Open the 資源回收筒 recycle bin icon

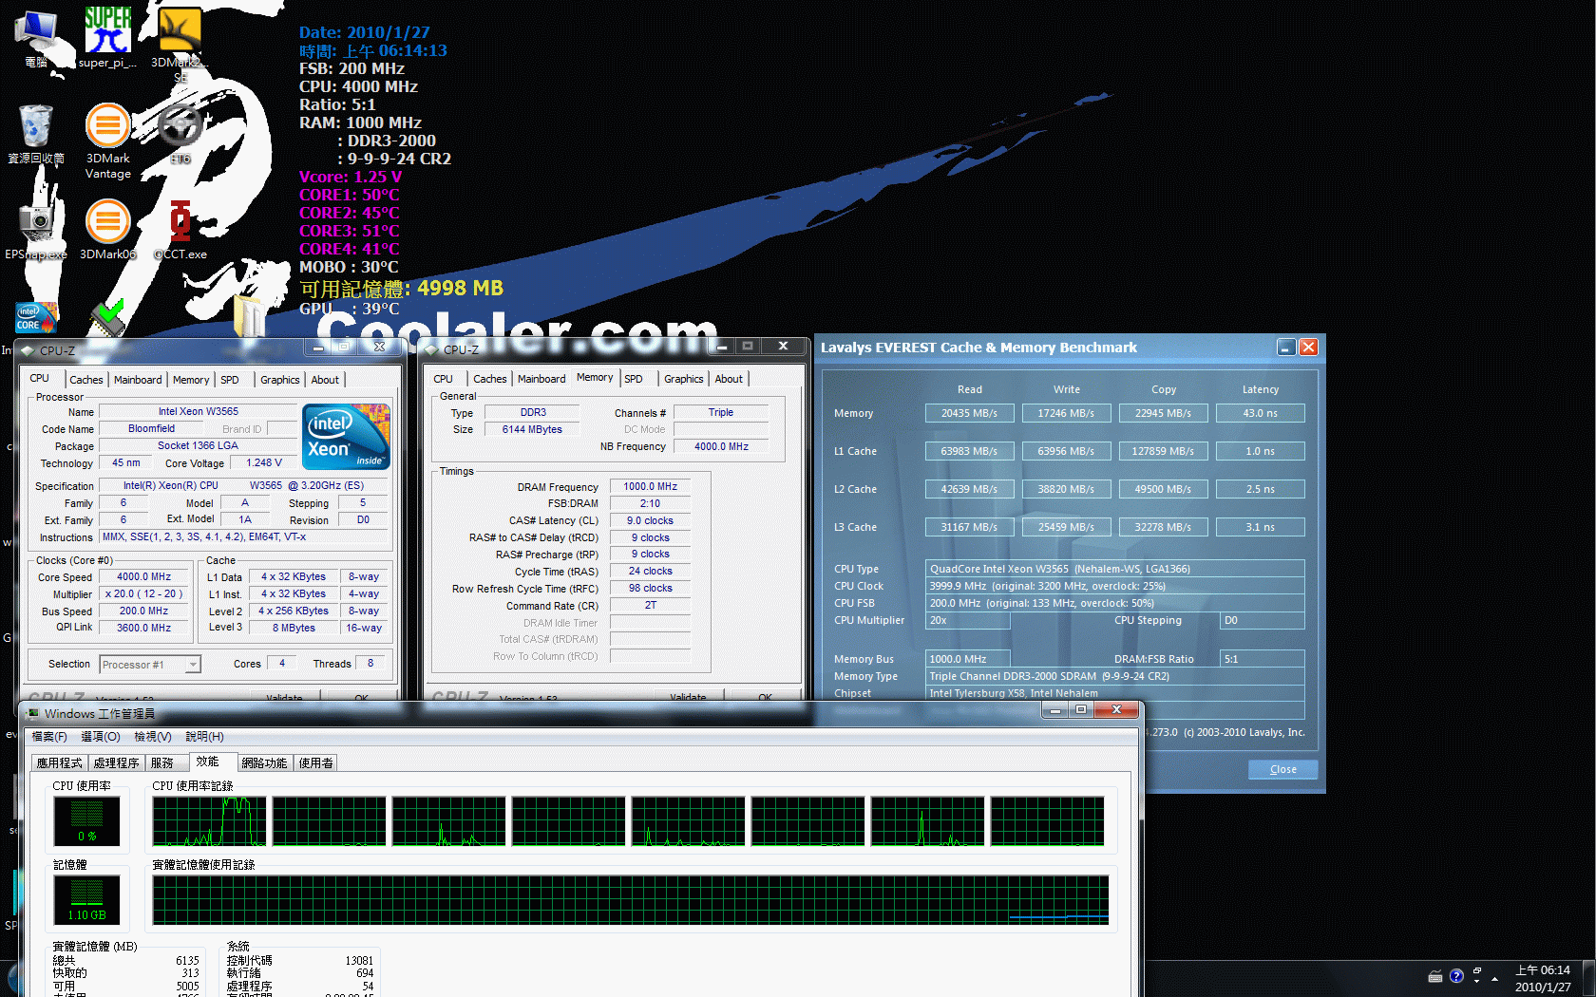click(x=36, y=134)
